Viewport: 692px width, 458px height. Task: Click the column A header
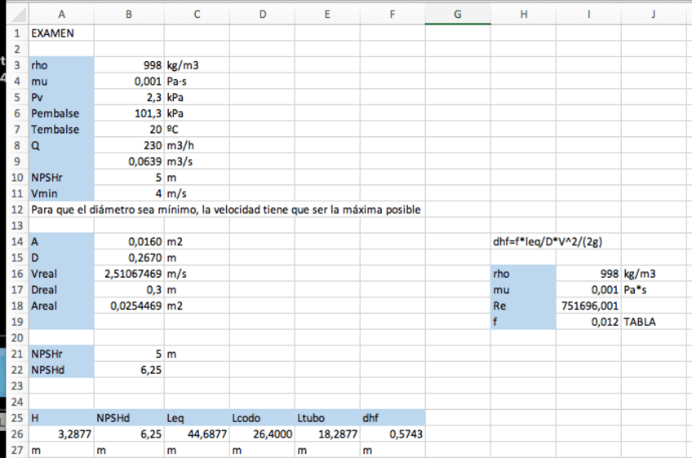pyautogui.click(x=61, y=14)
